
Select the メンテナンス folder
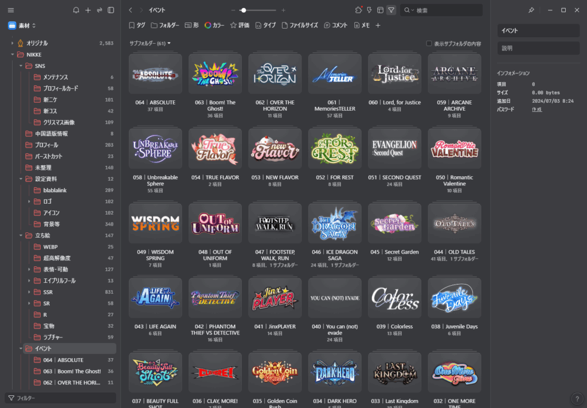[x=73, y=77]
